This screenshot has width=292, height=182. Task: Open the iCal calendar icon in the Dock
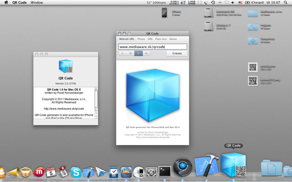(51, 172)
